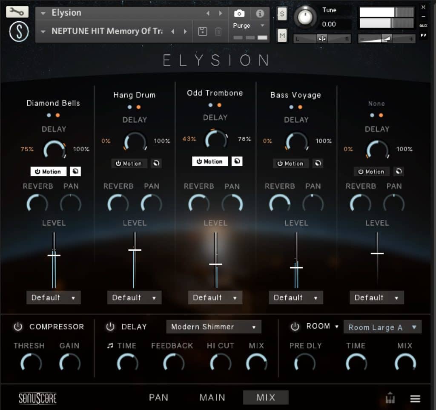Toggle the Solo S button
This screenshot has width=436, height=410.
(x=282, y=14)
